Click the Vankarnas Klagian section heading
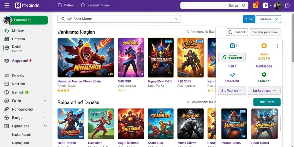294x147 pixels. coord(76,32)
